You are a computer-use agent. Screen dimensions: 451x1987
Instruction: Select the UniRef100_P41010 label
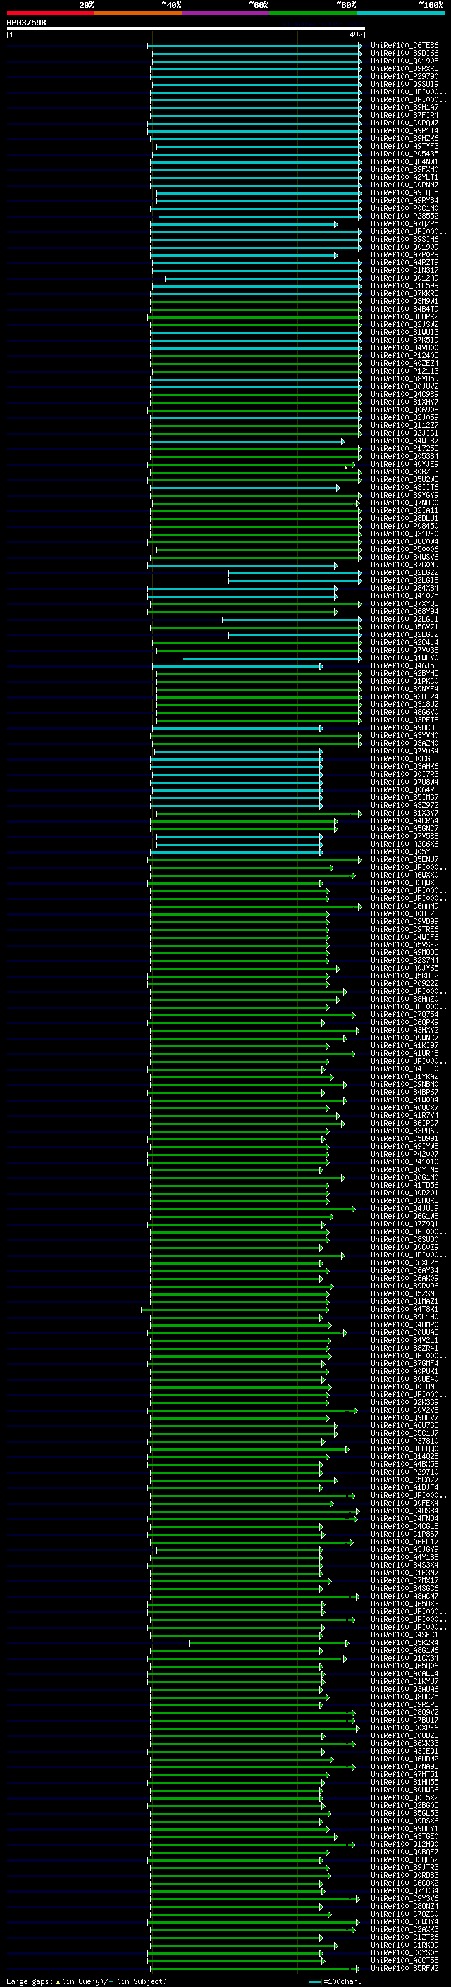pyautogui.click(x=404, y=1162)
